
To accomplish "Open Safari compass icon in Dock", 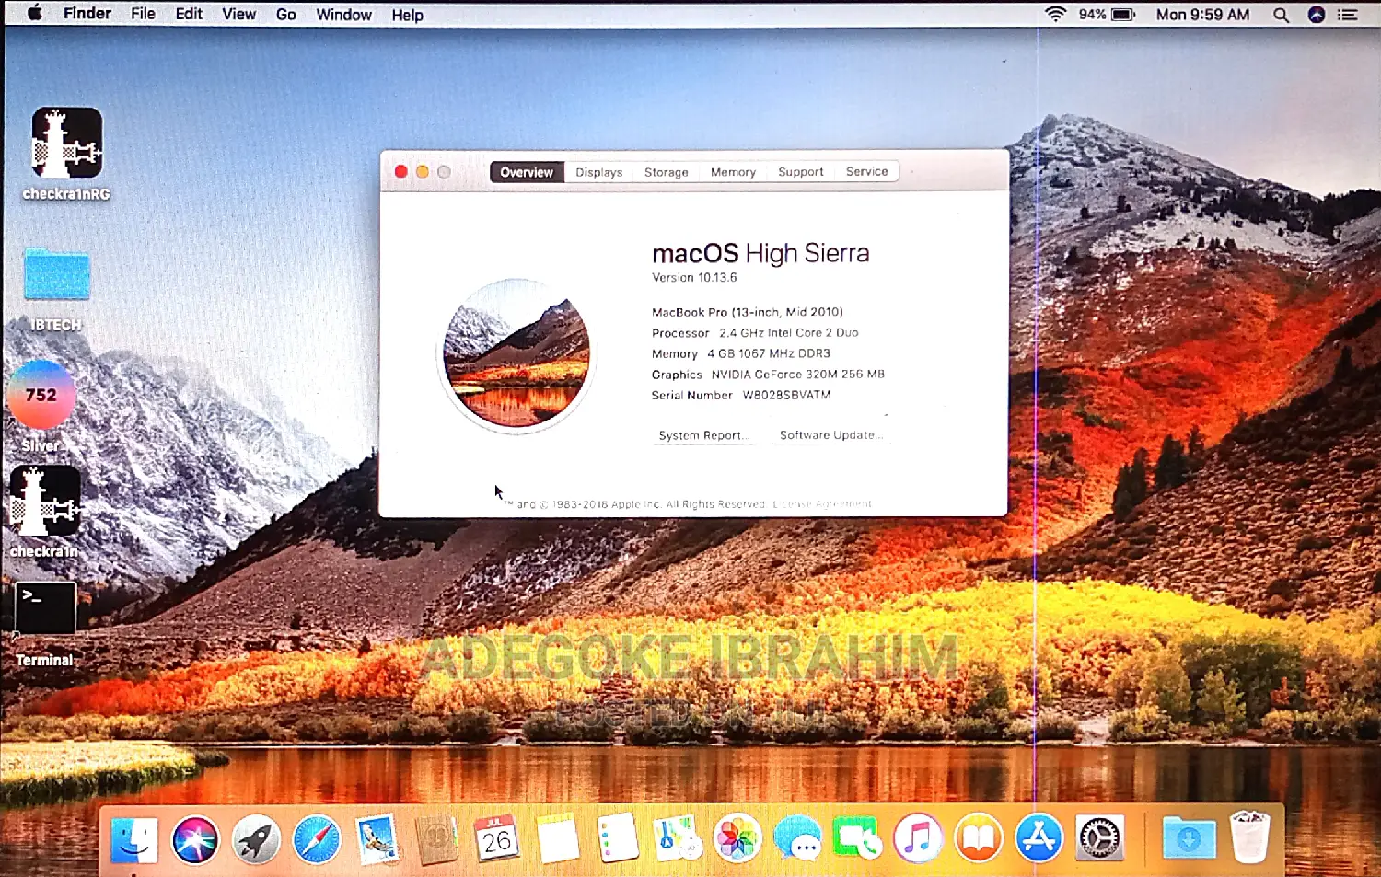I will [x=316, y=839].
